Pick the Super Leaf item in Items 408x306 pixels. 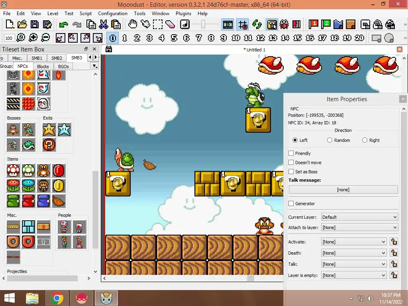[x=59, y=201]
